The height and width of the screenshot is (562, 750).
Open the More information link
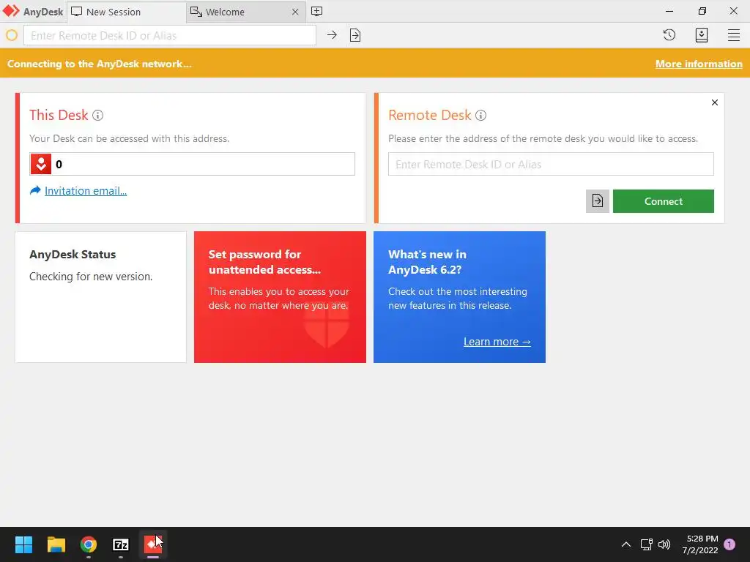699,64
